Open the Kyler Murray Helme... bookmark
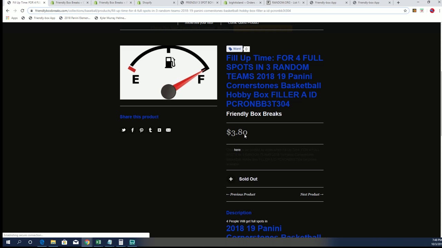The height and width of the screenshot is (248, 442). click(x=110, y=18)
